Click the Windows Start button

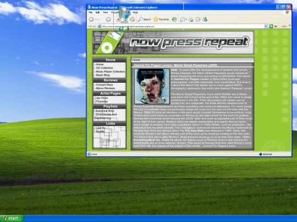[12, 218]
